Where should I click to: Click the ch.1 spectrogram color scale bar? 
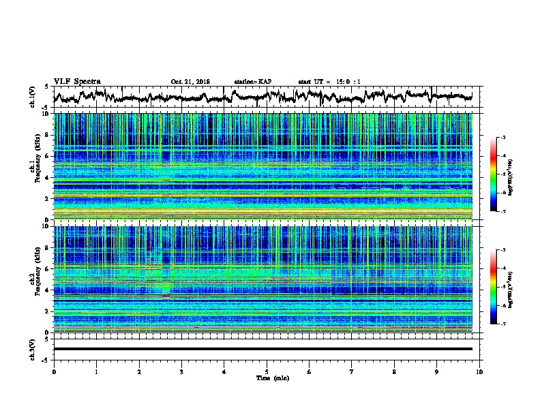(x=493, y=174)
